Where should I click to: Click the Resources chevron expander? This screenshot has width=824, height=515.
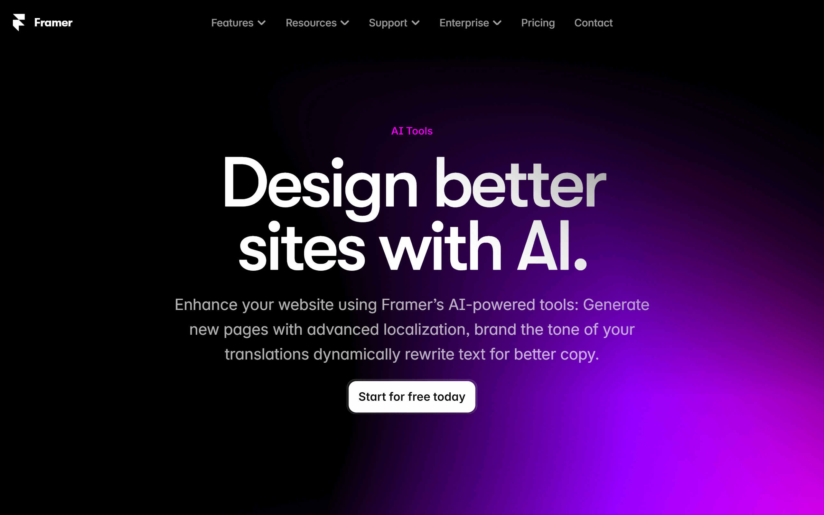343,23
